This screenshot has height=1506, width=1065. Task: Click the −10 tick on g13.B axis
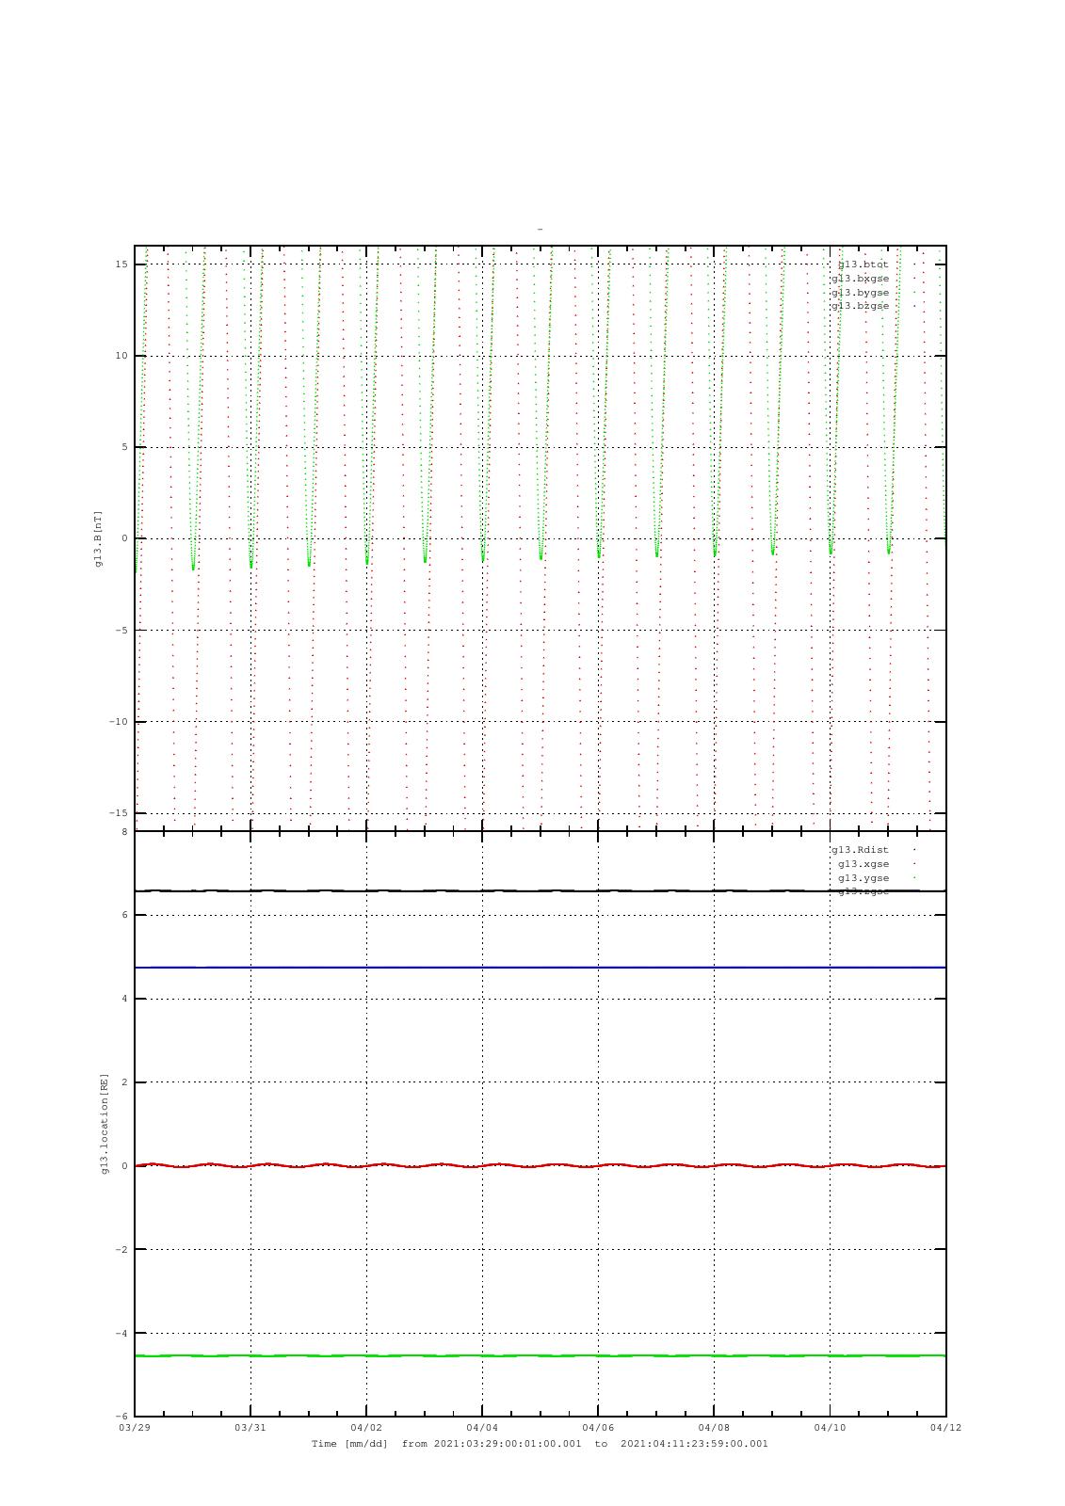(x=118, y=722)
